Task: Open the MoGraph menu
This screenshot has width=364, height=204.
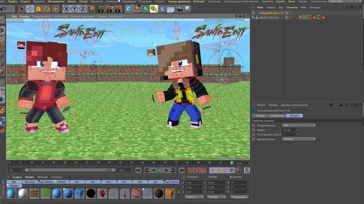Action: tap(199, 1)
